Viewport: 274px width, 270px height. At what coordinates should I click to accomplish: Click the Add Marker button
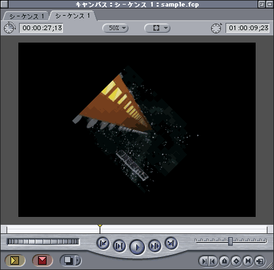(224, 261)
